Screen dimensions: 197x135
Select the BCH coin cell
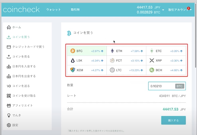pos(166,70)
